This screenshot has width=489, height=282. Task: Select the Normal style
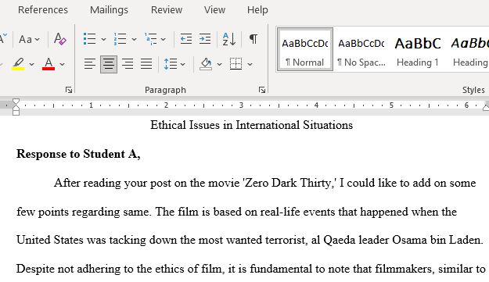[x=305, y=50]
